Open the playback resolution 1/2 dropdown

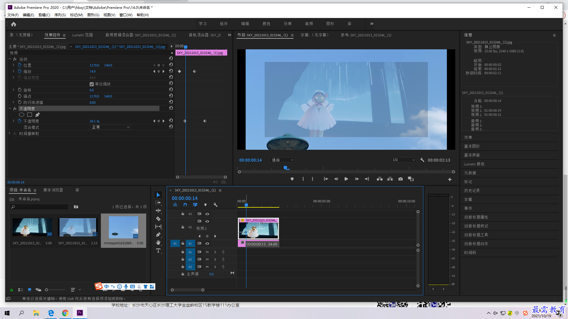(x=404, y=160)
